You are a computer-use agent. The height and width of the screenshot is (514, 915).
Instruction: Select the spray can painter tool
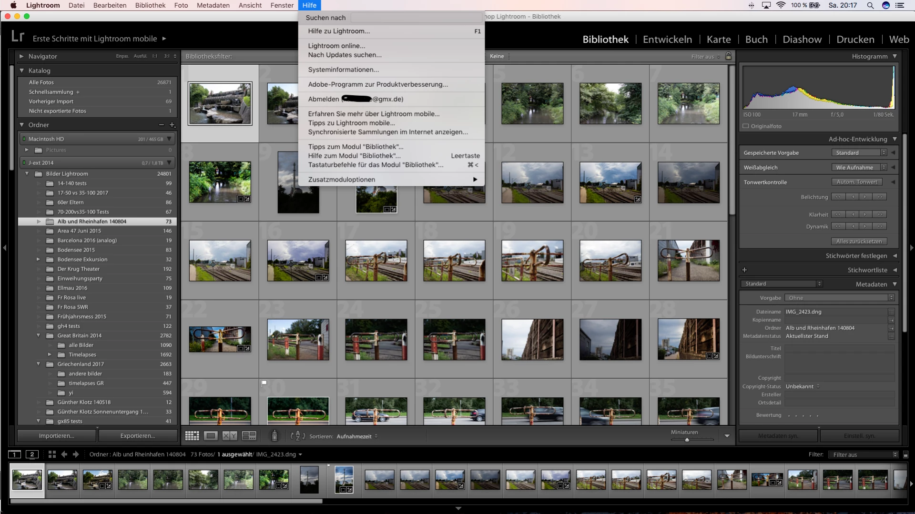274,435
